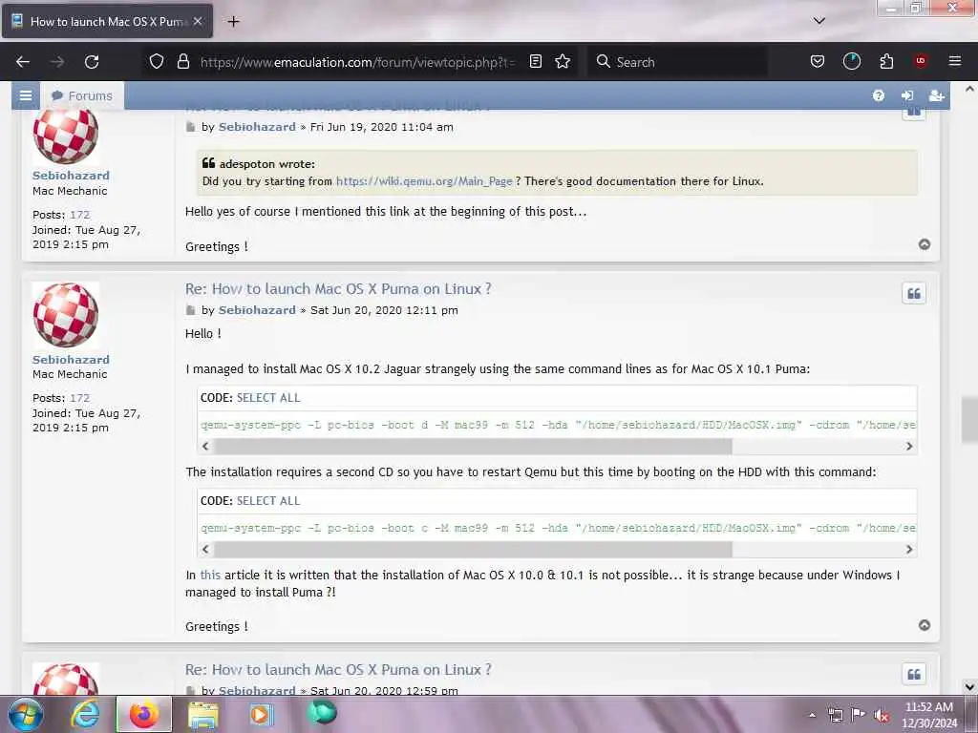Image resolution: width=978 pixels, height=733 pixels.
Task: Open the forum hamburger quick links menu
Action: tap(26, 95)
